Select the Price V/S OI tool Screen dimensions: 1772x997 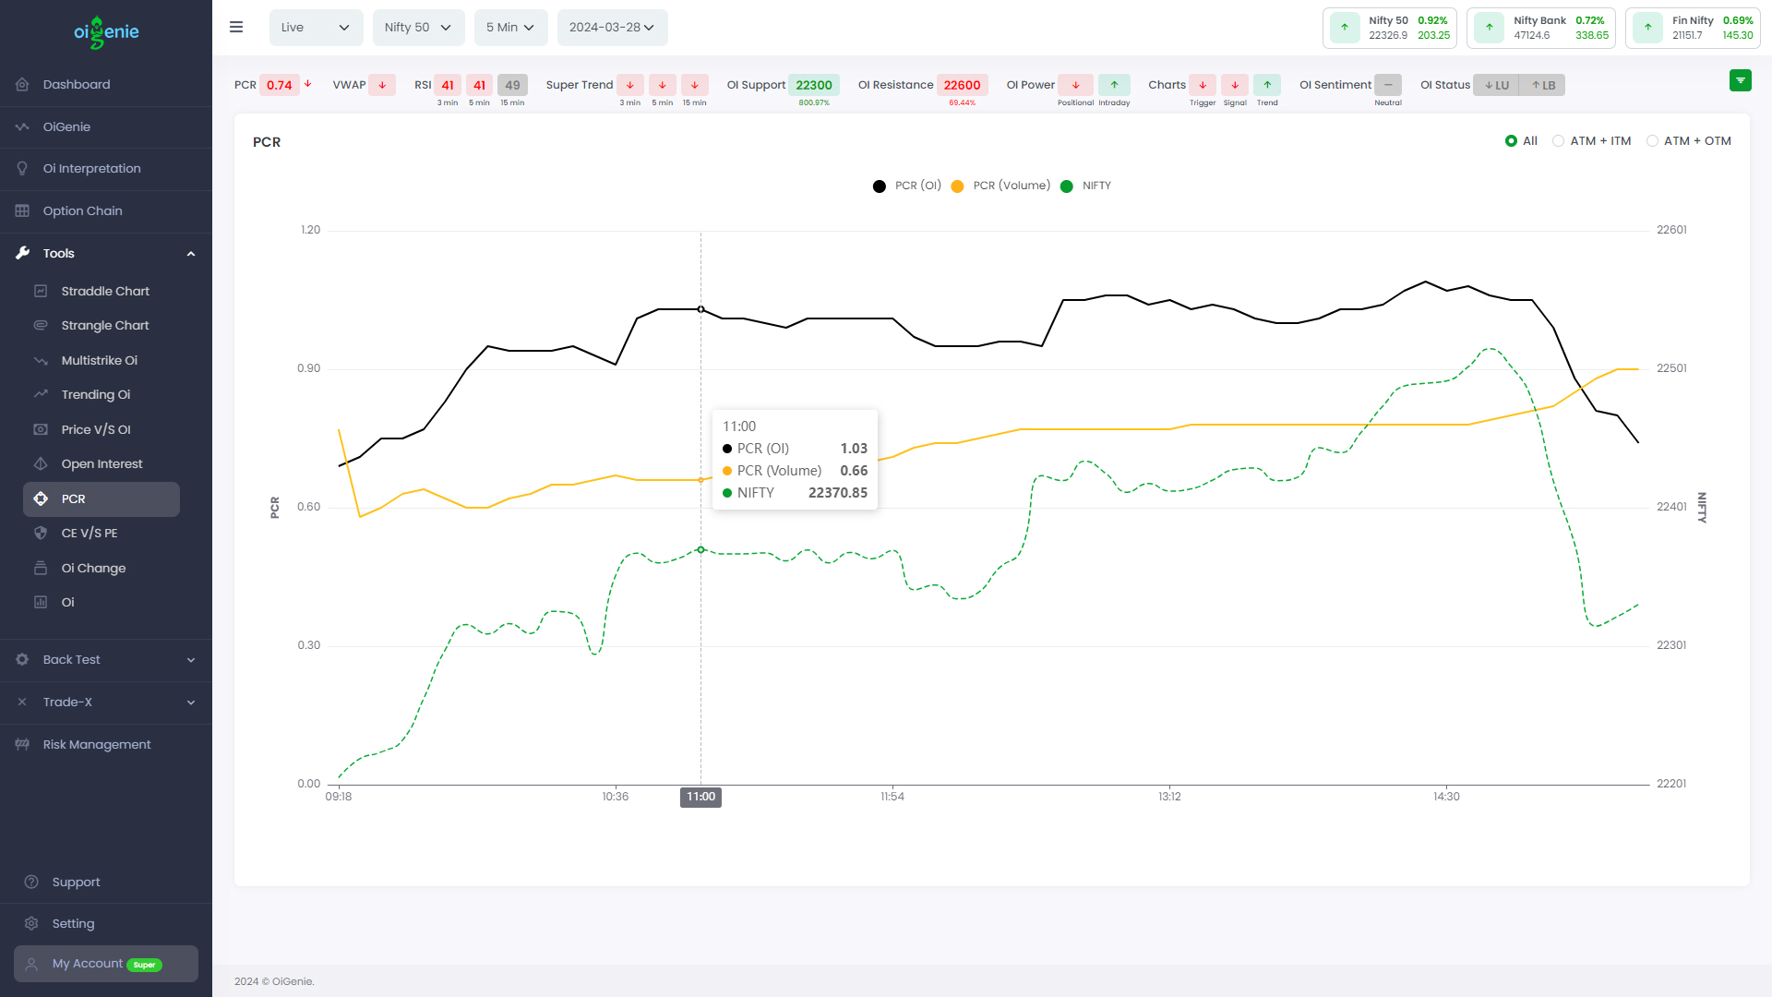95,428
